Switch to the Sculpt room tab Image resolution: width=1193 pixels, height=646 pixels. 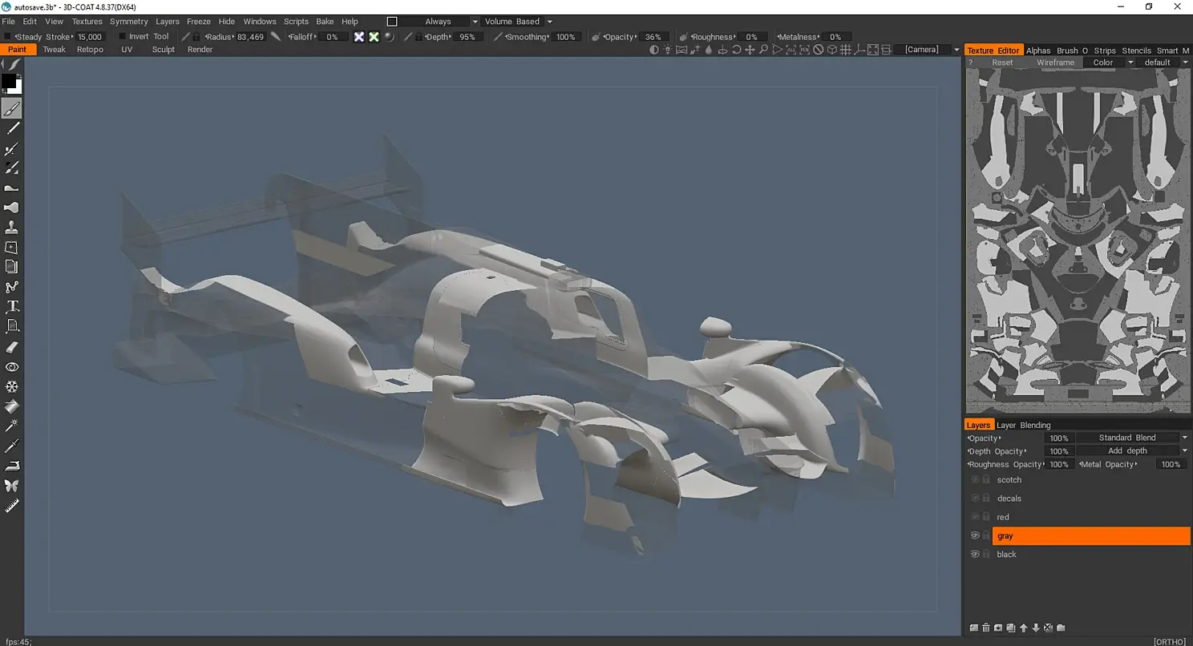(x=163, y=50)
